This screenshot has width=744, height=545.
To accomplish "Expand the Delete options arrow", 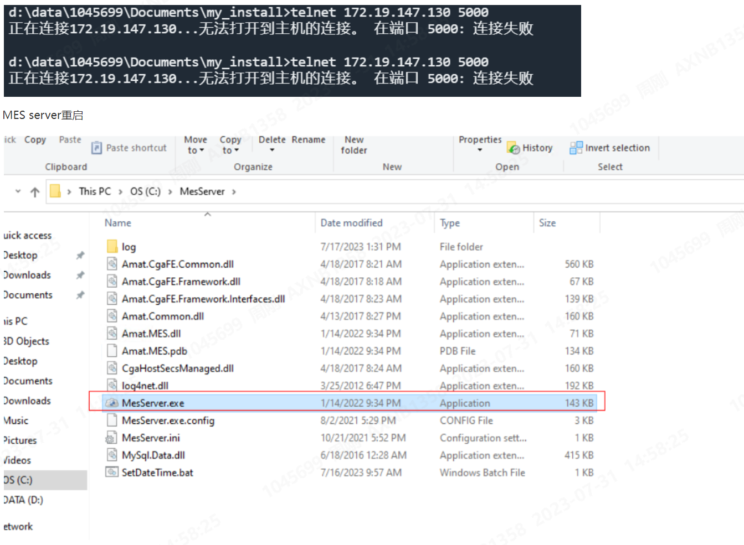I will point(272,150).
